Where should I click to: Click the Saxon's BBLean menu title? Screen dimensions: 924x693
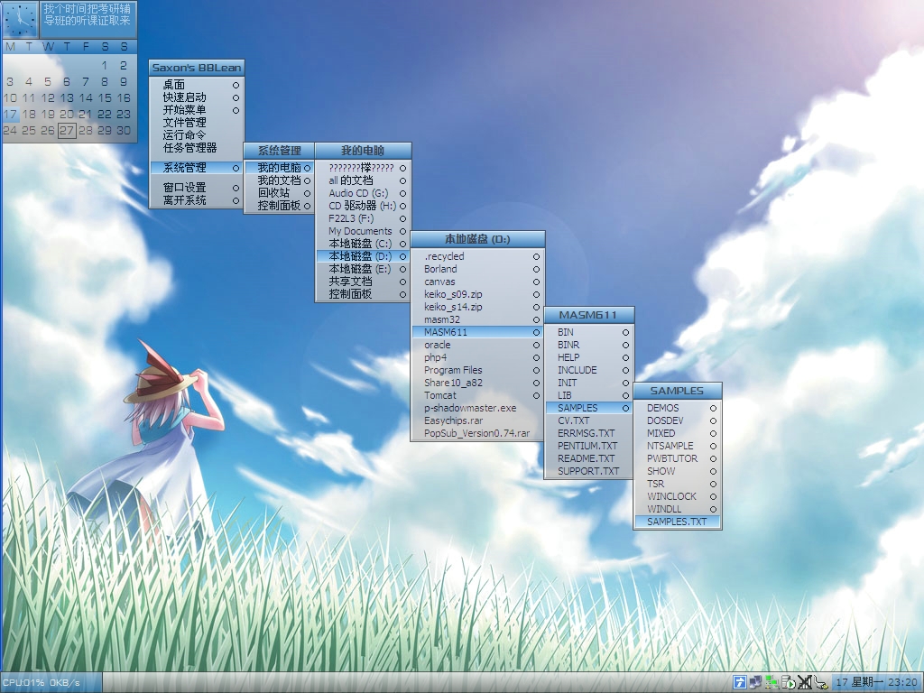click(196, 68)
